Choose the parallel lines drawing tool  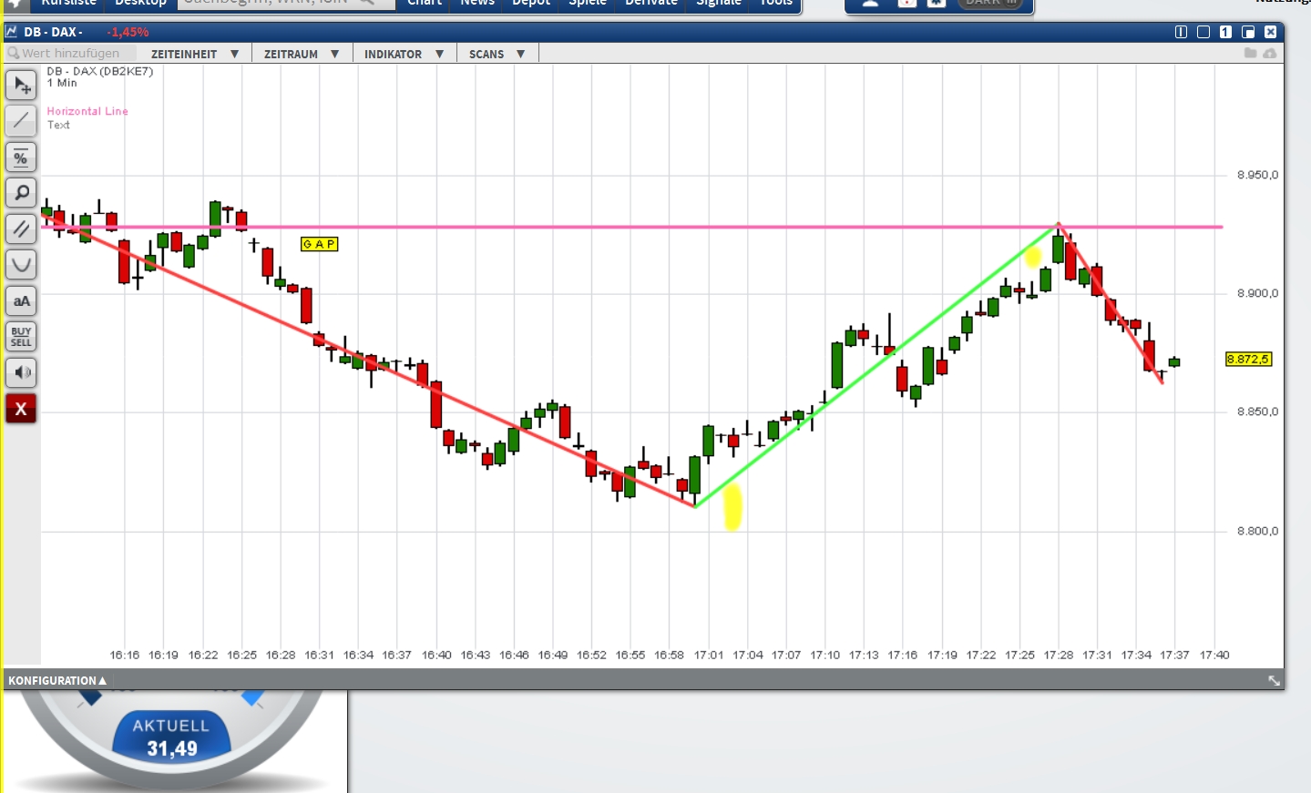20,229
